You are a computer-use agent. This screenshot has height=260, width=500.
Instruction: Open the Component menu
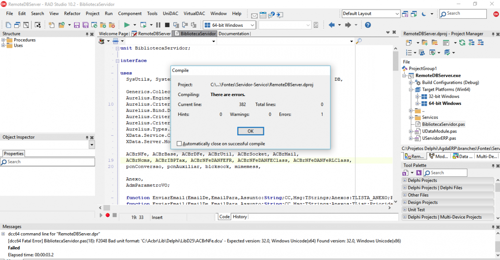coord(130,14)
